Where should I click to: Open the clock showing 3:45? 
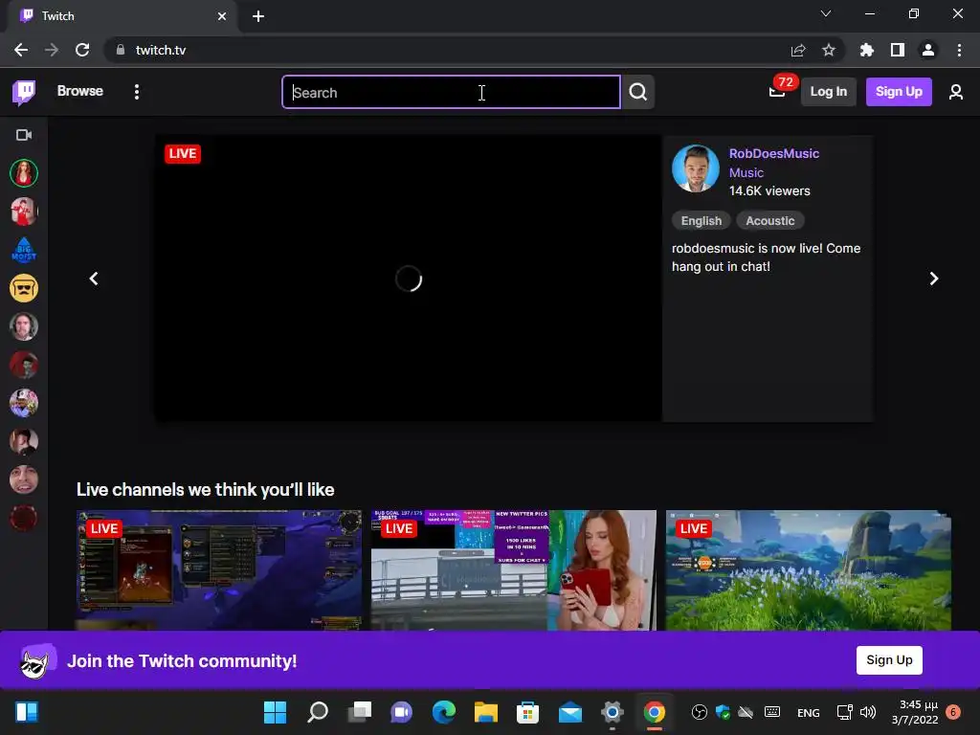click(x=915, y=712)
